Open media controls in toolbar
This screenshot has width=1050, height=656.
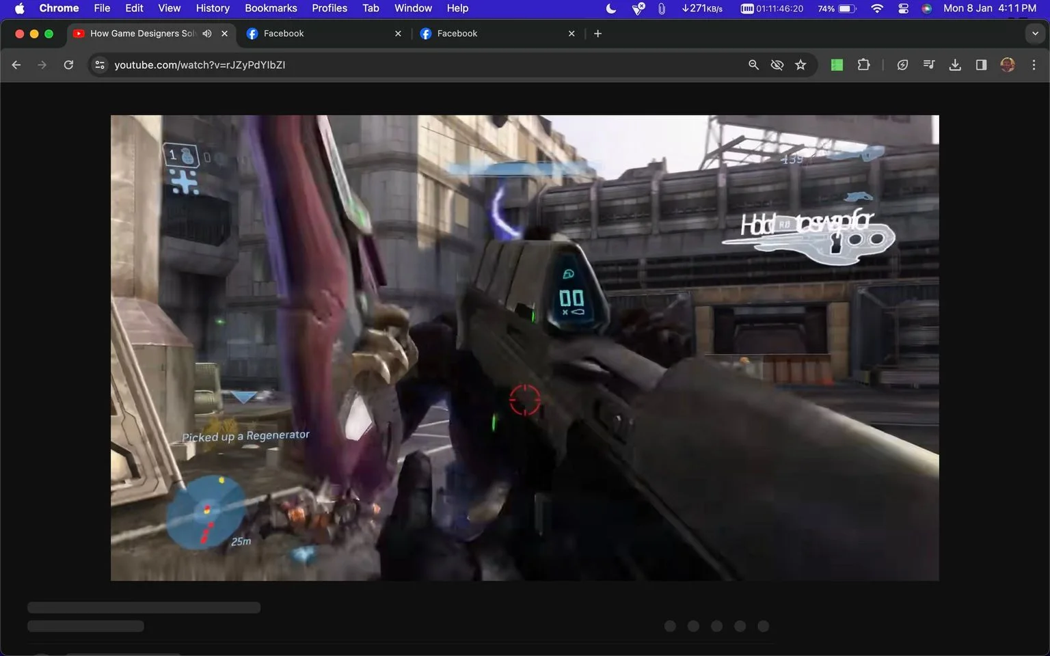(928, 65)
